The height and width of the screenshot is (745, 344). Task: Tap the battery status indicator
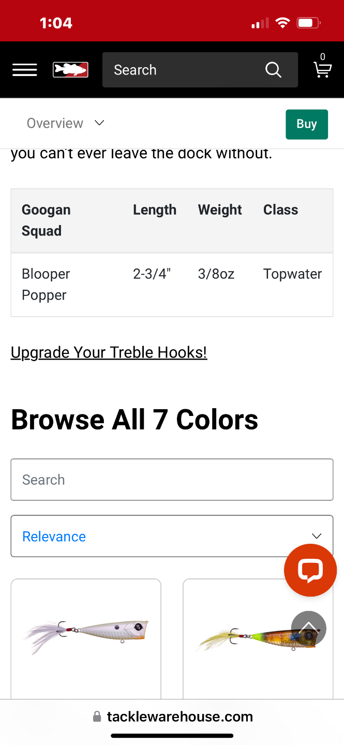308,23
